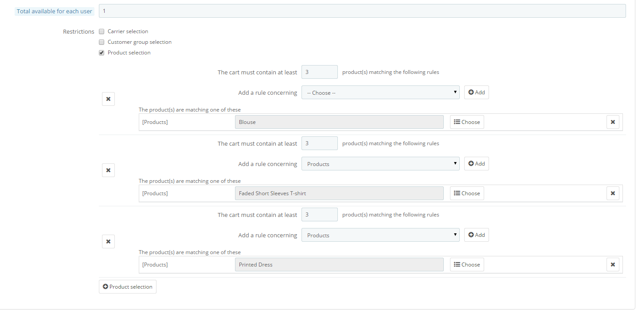
Task: Click Add in the first rule group
Action: point(477,93)
